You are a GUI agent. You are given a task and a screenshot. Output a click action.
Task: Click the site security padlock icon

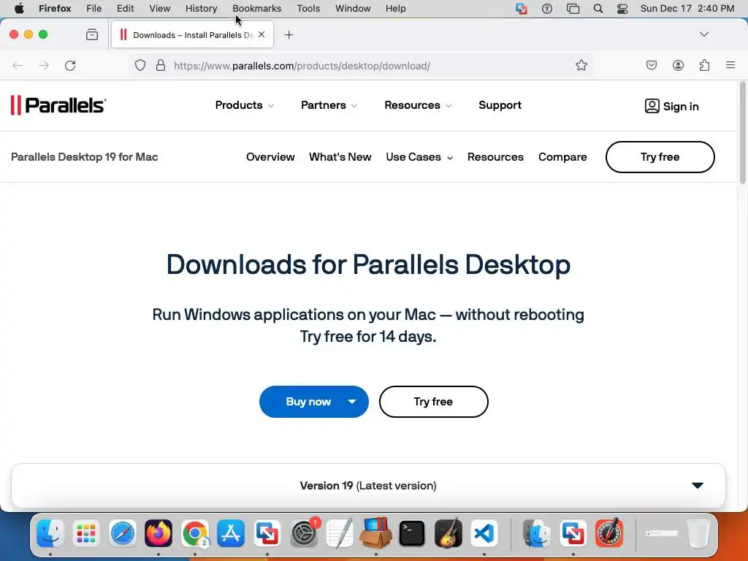pyautogui.click(x=161, y=65)
